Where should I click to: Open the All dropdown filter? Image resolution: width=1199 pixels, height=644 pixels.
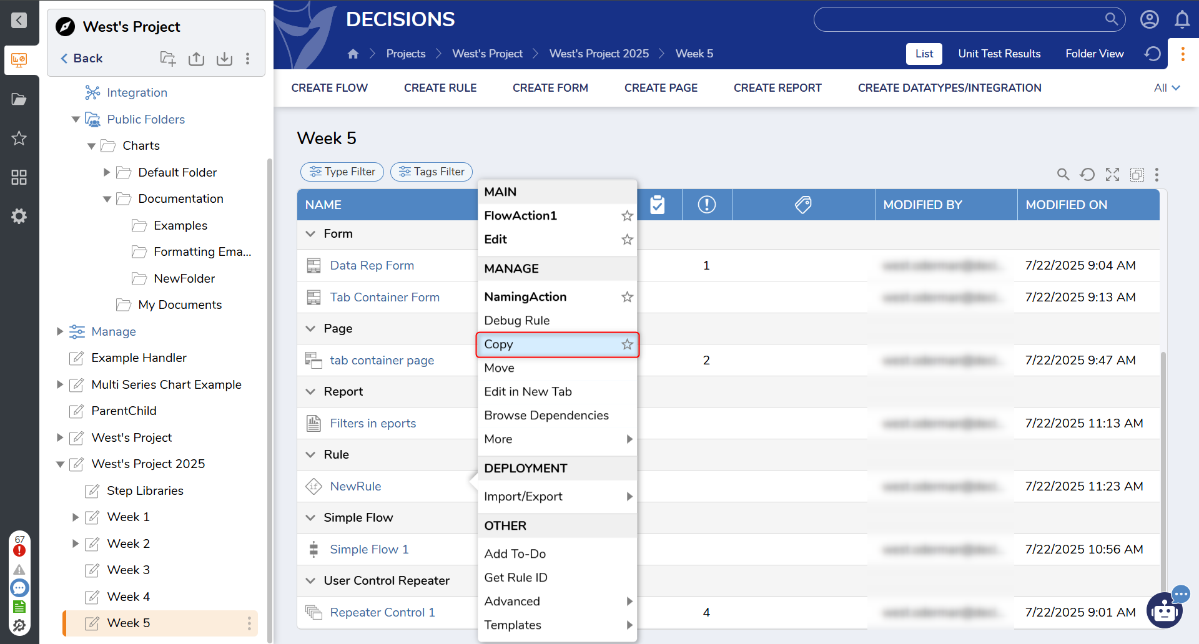[x=1167, y=88]
